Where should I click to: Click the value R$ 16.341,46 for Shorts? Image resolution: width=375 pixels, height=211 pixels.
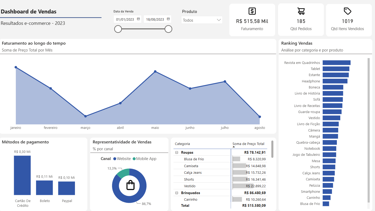point(256,180)
